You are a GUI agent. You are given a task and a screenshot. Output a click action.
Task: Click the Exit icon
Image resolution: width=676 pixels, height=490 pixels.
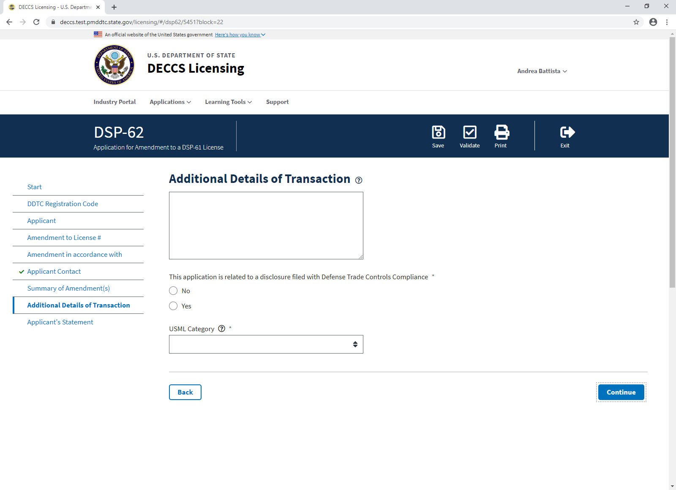pyautogui.click(x=567, y=133)
